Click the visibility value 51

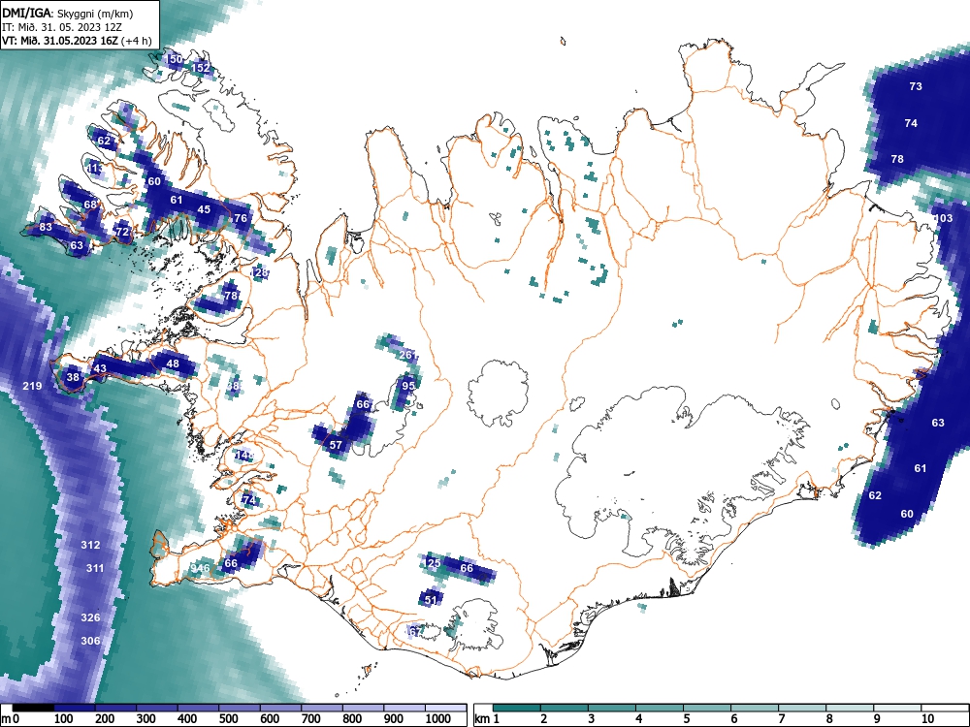coord(432,600)
